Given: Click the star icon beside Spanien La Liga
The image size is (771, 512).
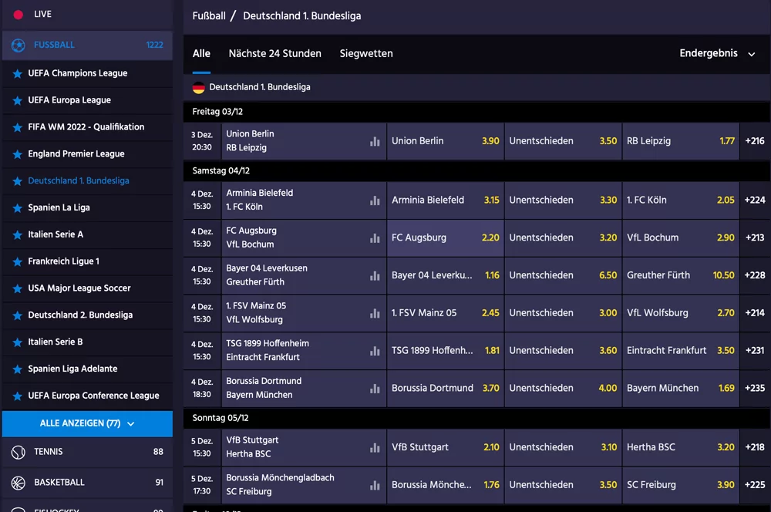Looking at the screenshot, I should [17, 208].
